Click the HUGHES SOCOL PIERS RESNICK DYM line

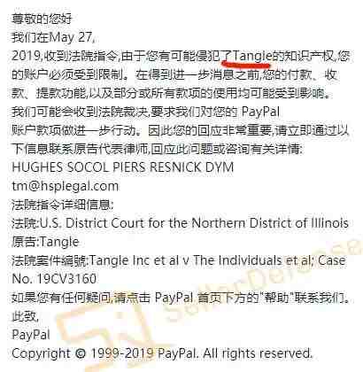123,167
